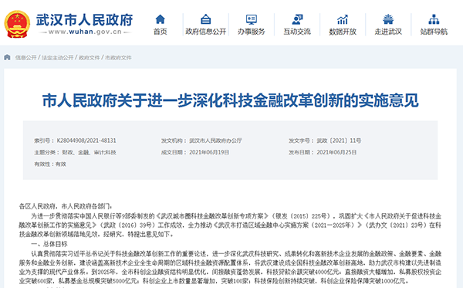Click the 发文机构 field label

174,141
